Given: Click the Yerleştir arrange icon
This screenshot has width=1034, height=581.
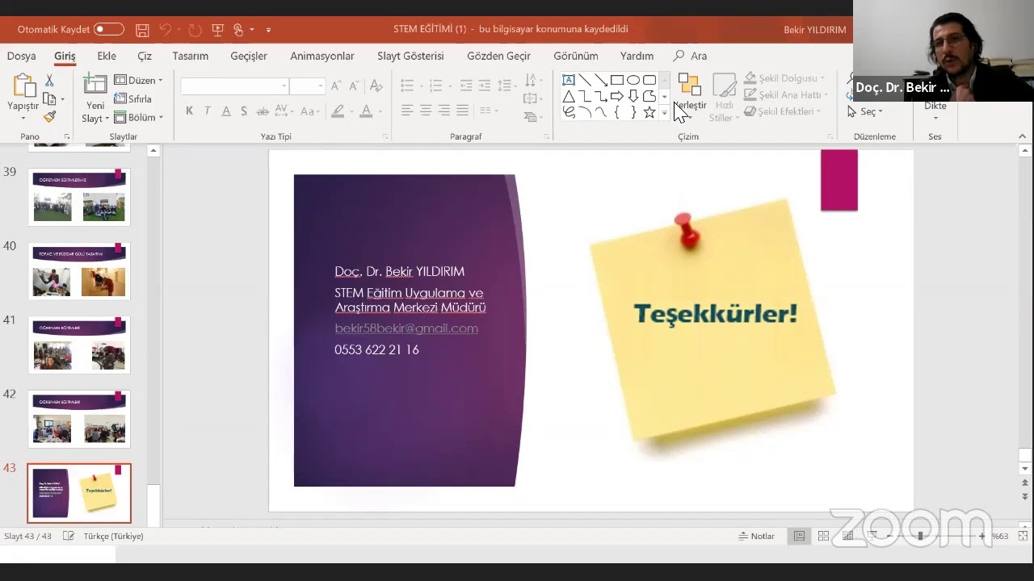Looking at the screenshot, I should pos(689,85).
